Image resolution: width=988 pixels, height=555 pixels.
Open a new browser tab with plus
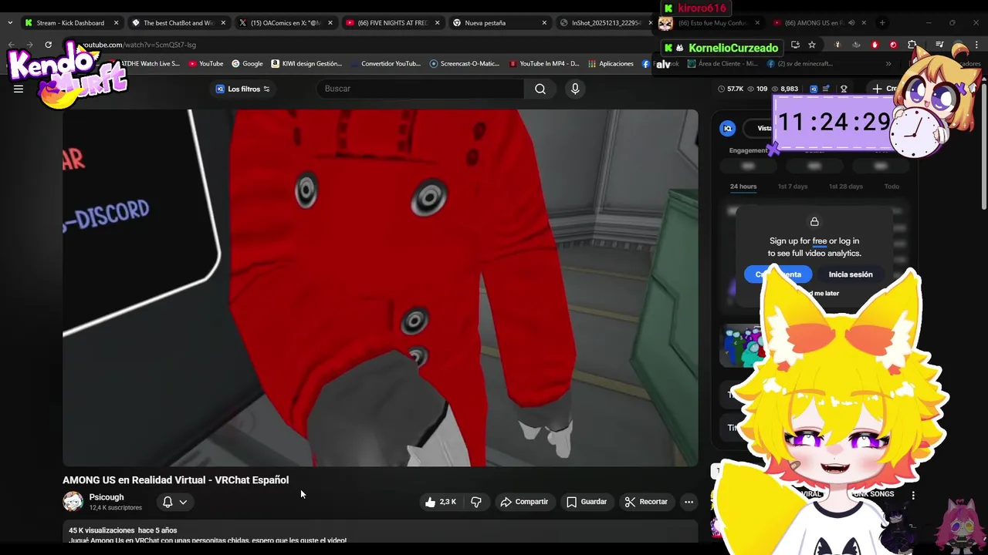coord(882,23)
